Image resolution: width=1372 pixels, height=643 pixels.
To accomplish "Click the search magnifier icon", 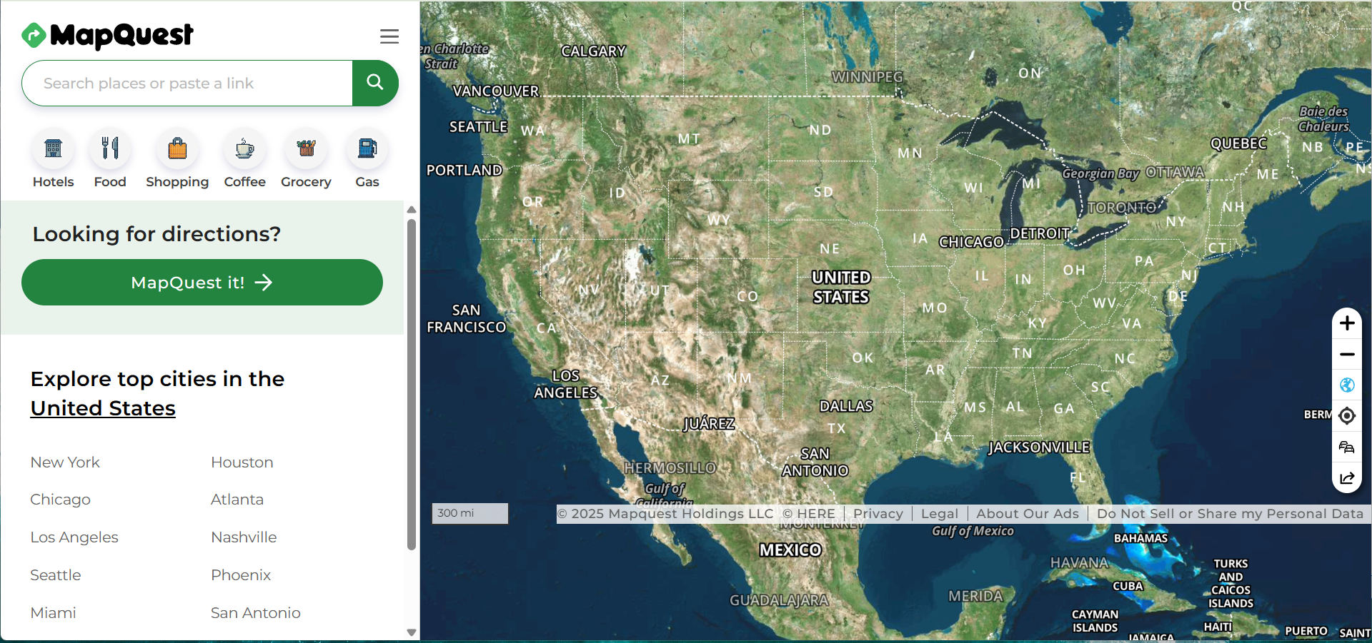I will [x=374, y=83].
